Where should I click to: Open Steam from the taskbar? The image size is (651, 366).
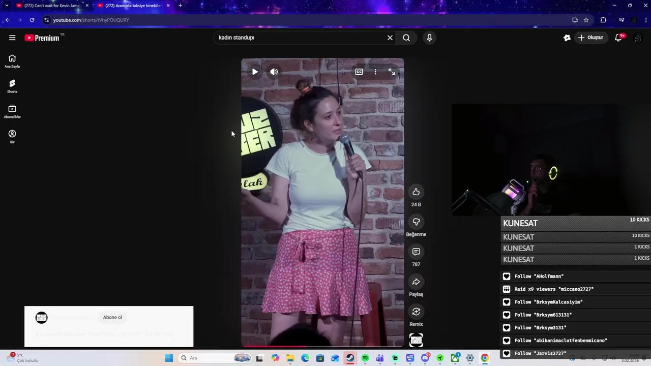tap(350, 358)
